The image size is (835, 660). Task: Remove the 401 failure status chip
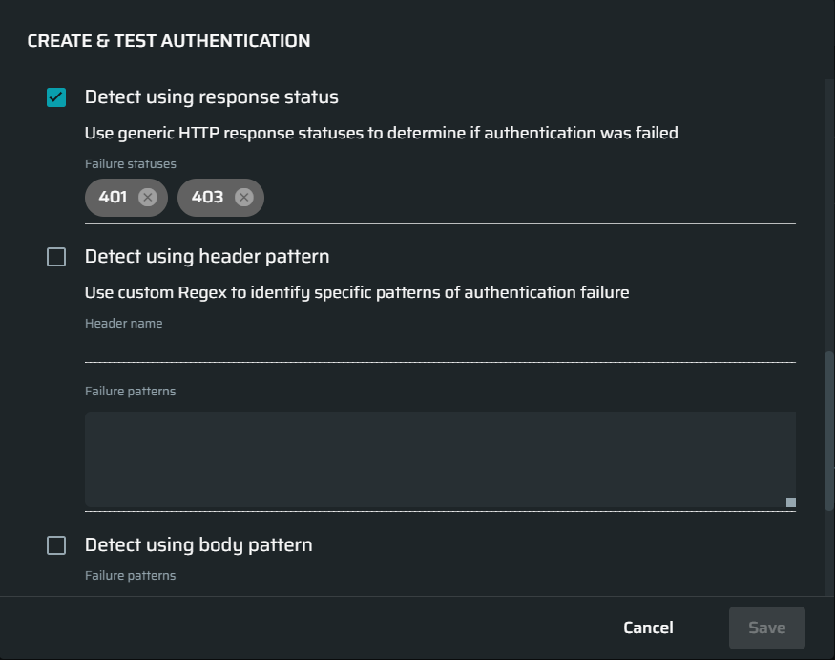148,198
